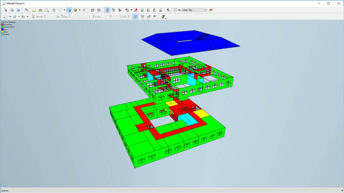344x193 pixels.
Task: Click the red Circulation legend swatch
Action: click(x=3, y=24)
